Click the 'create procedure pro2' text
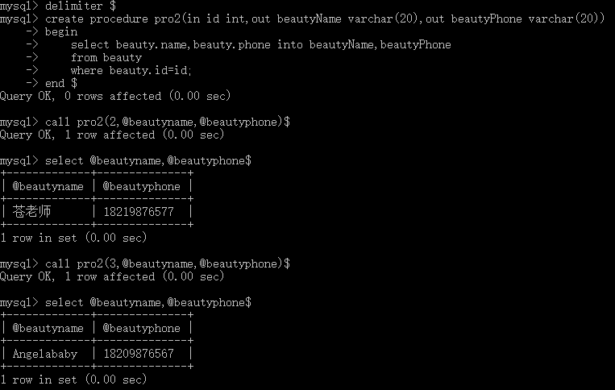This screenshot has width=615, height=390. [x=113, y=19]
